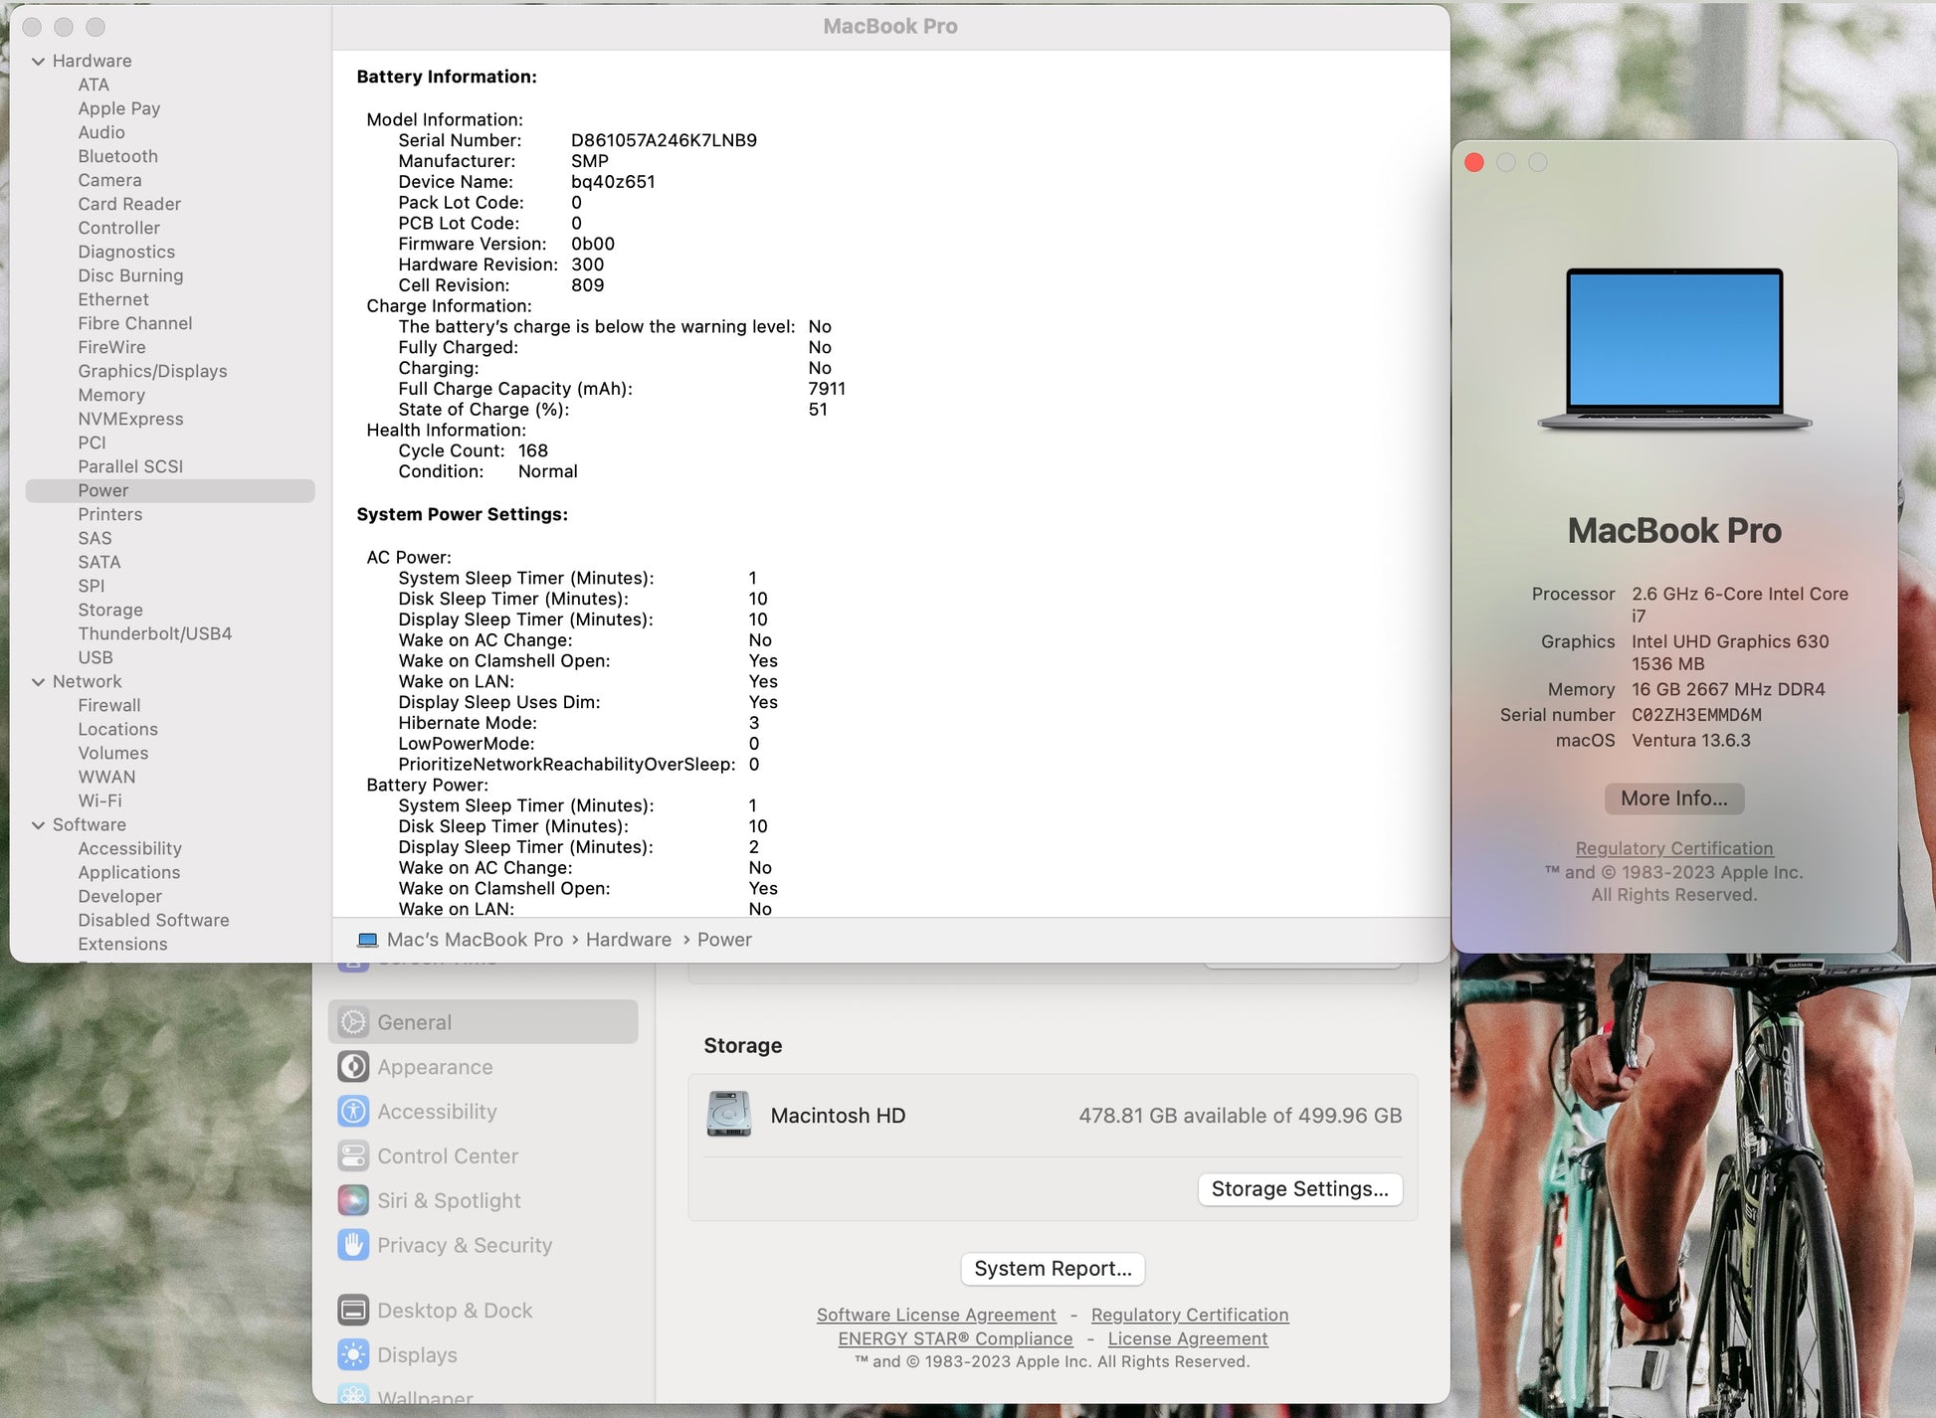The image size is (1936, 1418).
Task: Collapse the Hardware section in sidebar
Action: tap(39, 62)
